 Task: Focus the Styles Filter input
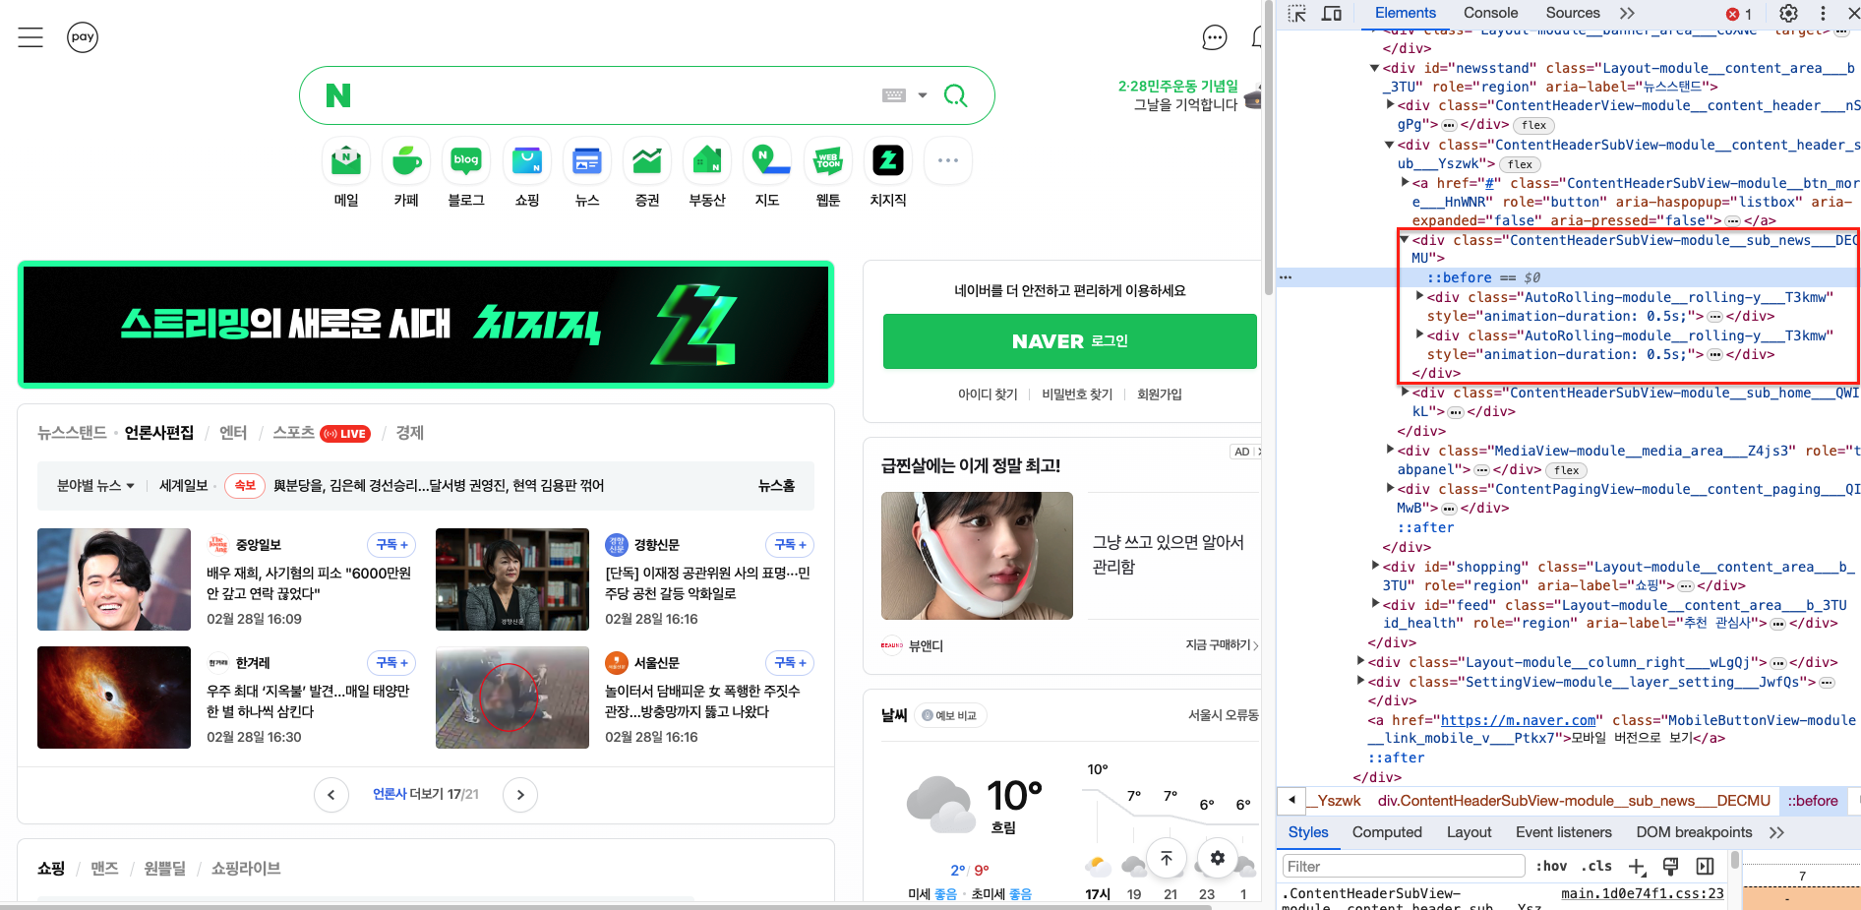click(1404, 866)
